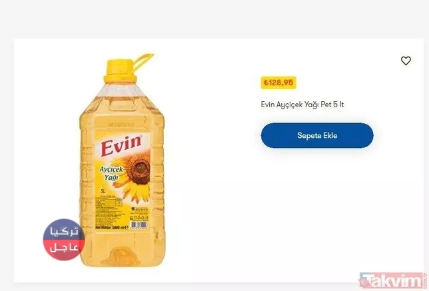429x291 pixels.
Task: Click the Ayçiçek Yağı text on label
Action: pyautogui.click(x=111, y=173)
